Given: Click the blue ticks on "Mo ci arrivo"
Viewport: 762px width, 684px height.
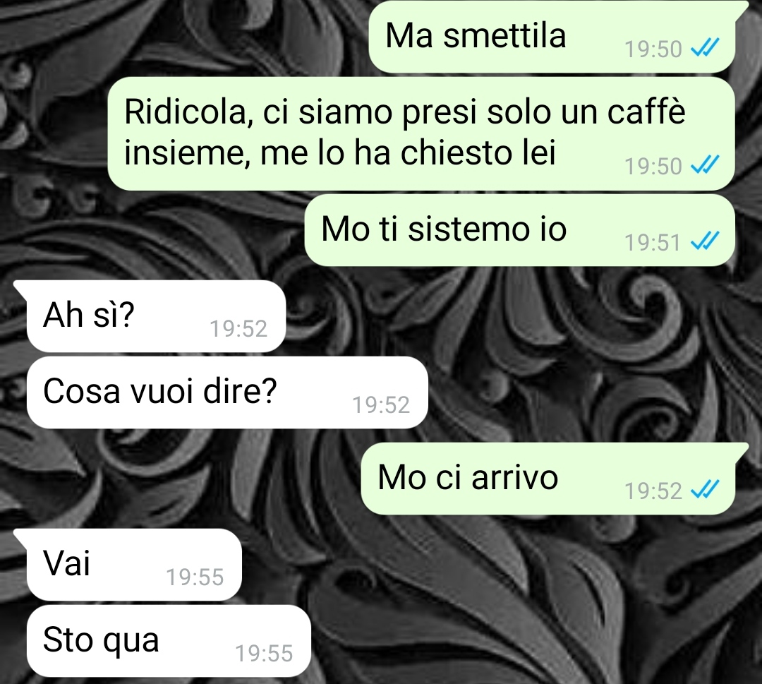Looking at the screenshot, I should tap(705, 490).
